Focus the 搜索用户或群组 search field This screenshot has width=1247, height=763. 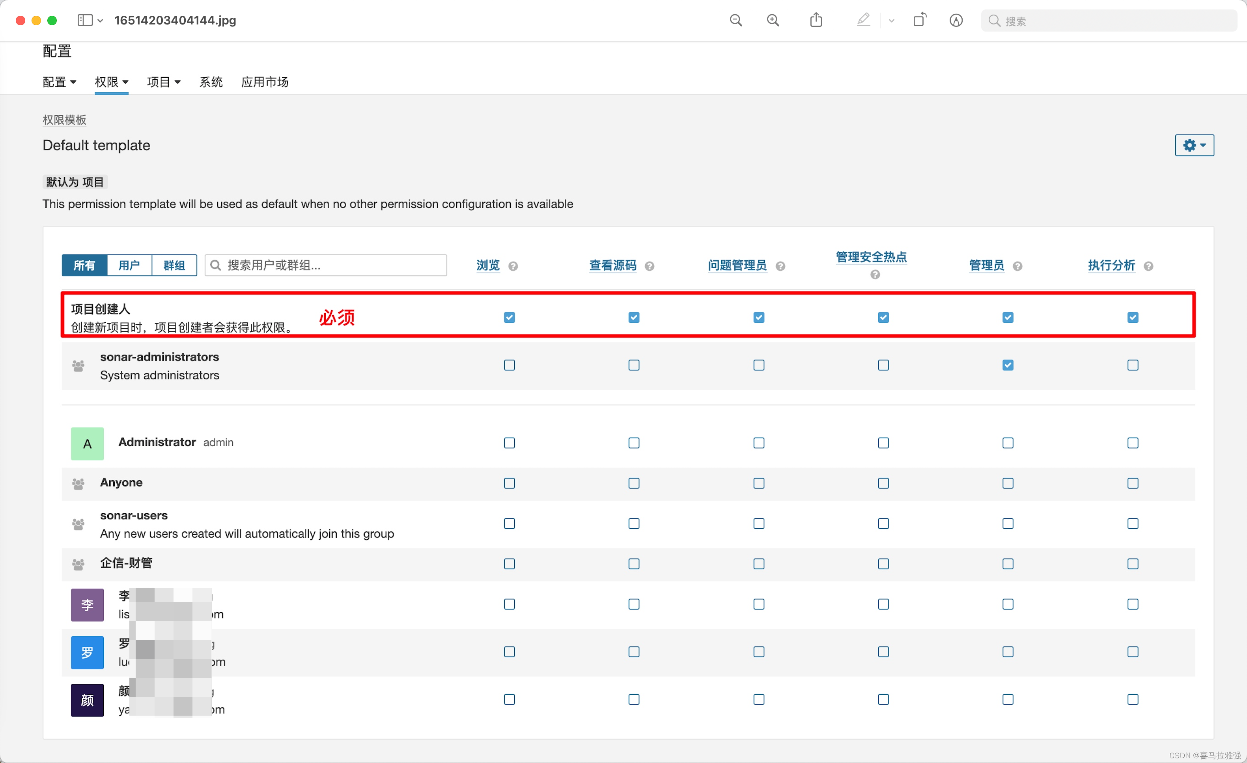coord(326,265)
